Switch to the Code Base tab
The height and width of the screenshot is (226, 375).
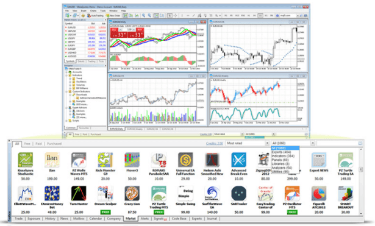point(179,219)
